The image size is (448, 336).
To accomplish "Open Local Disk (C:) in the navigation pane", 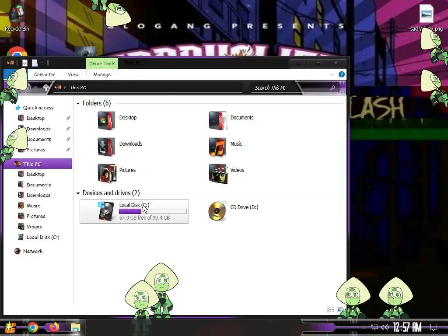I will (x=42, y=238).
